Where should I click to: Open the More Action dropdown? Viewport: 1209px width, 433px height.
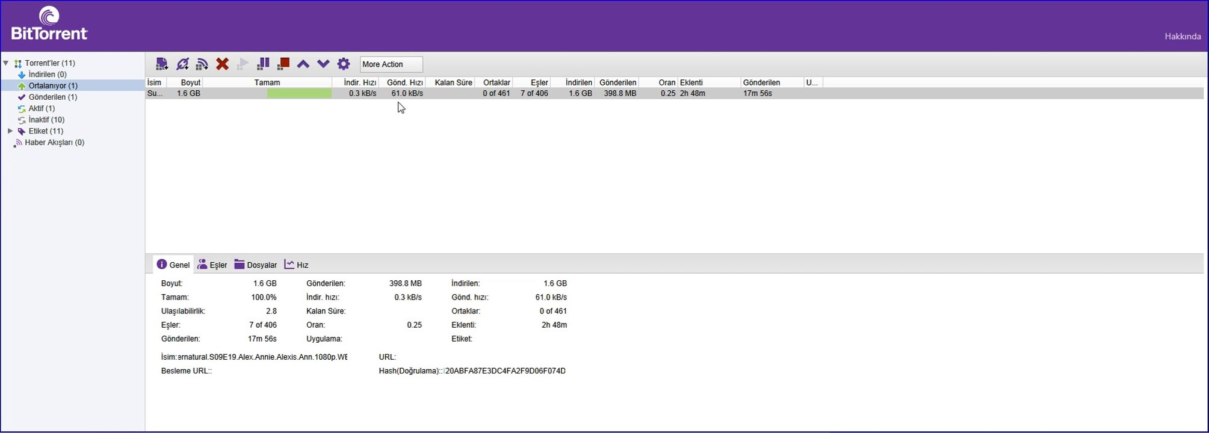[391, 64]
